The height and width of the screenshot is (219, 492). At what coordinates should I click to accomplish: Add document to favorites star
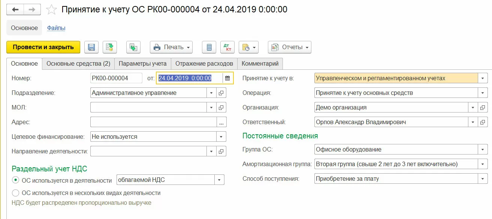click(51, 9)
